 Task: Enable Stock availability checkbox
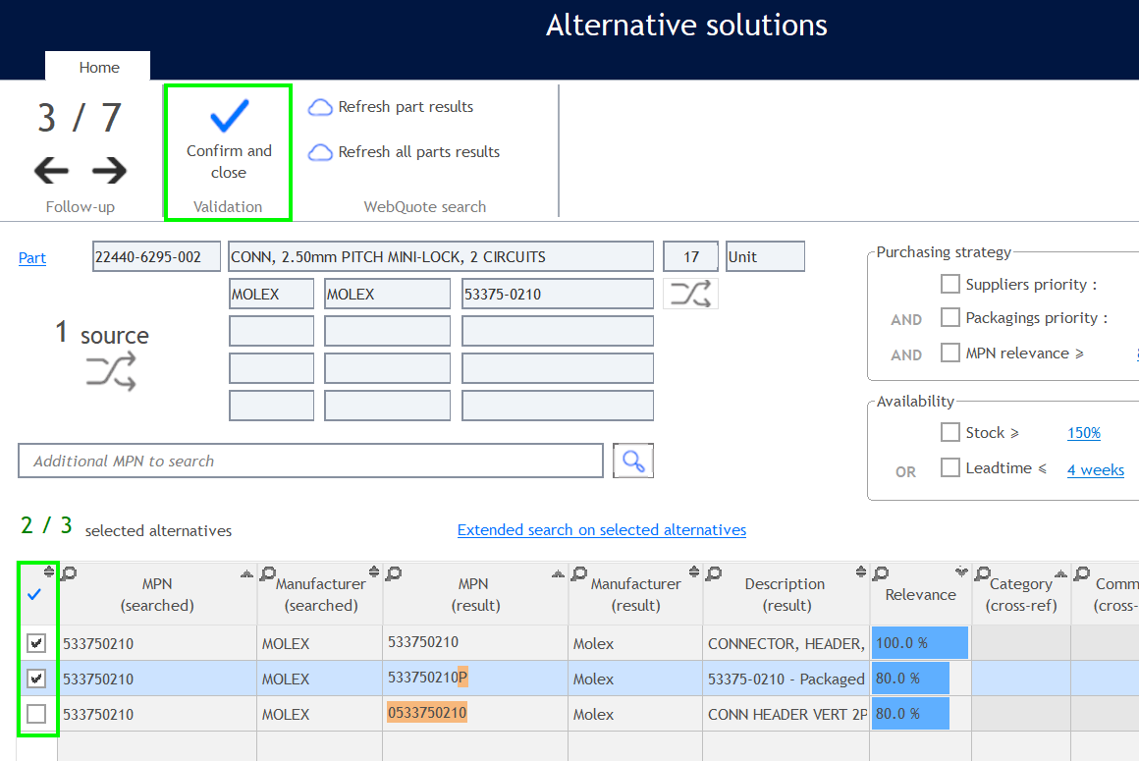tap(949, 433)
